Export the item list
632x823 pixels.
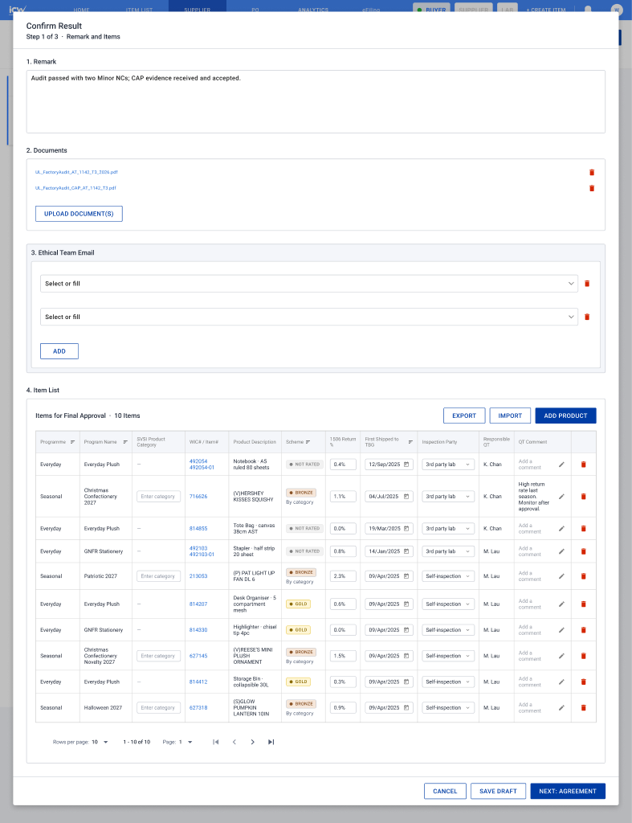click(x=464, y=416)
